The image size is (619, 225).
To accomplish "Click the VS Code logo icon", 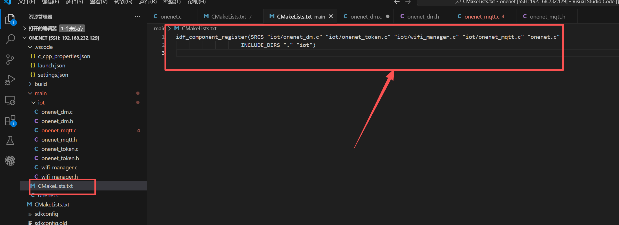I will (7, 2).
